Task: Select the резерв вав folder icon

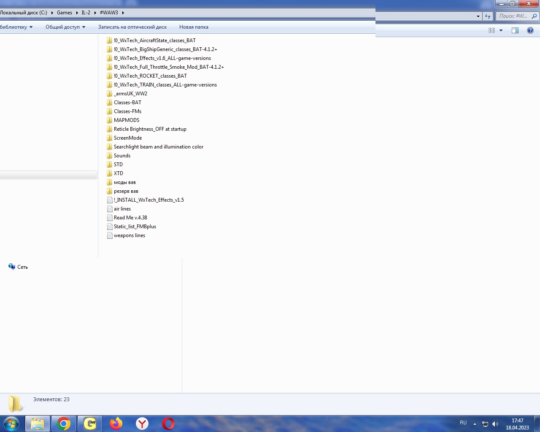Action: coord(110,191)
